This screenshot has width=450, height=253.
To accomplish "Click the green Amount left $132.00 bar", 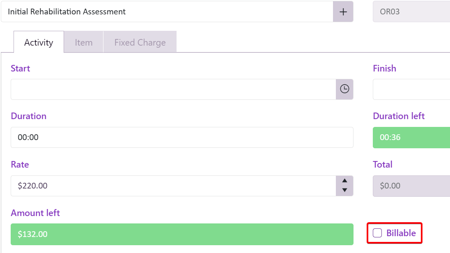I will pos(181,234).
